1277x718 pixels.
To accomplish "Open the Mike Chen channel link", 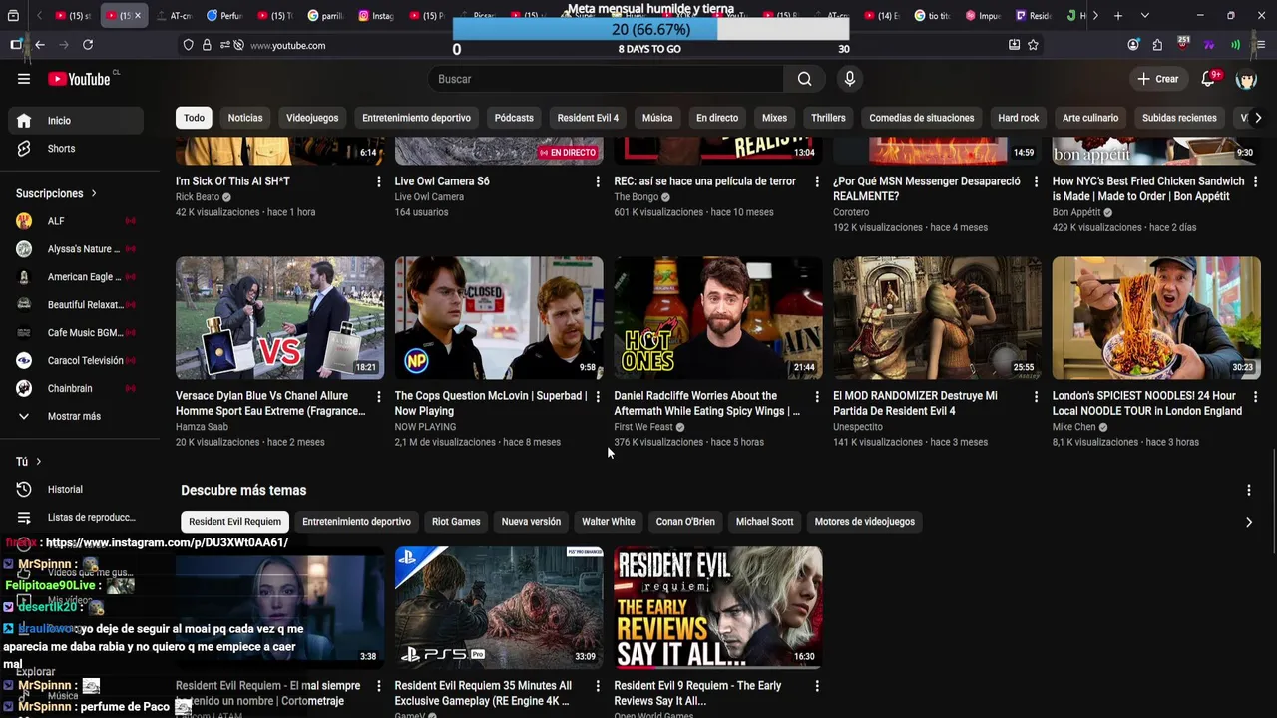I will 1074,427.
